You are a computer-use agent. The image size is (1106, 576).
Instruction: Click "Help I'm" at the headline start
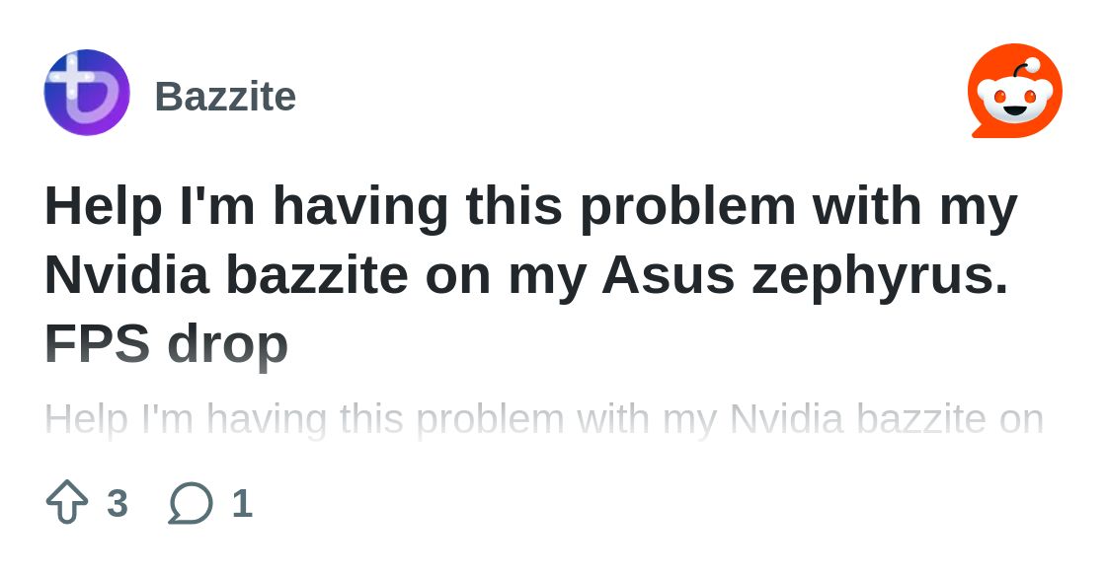pyautogui.click(x=148, y=207)
